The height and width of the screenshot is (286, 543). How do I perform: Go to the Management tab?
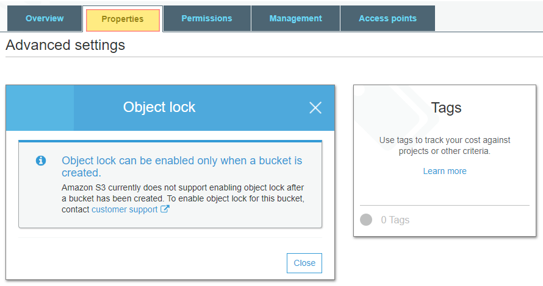click(x=296, y=19)
